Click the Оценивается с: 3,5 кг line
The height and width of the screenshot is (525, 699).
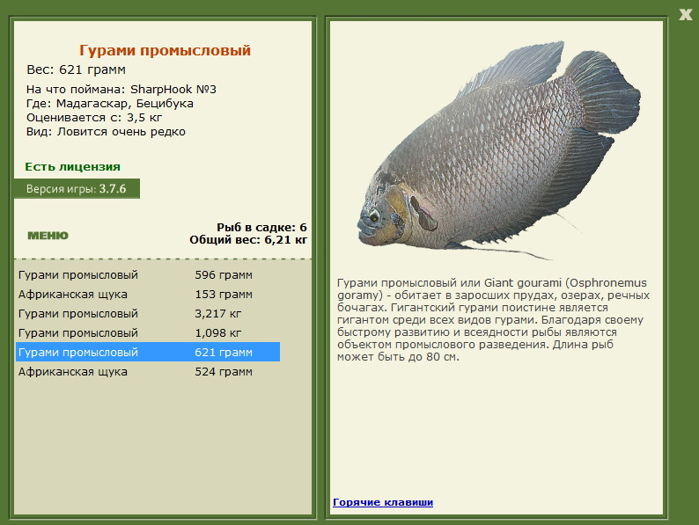pyautogui.click(x=94, y=118)
